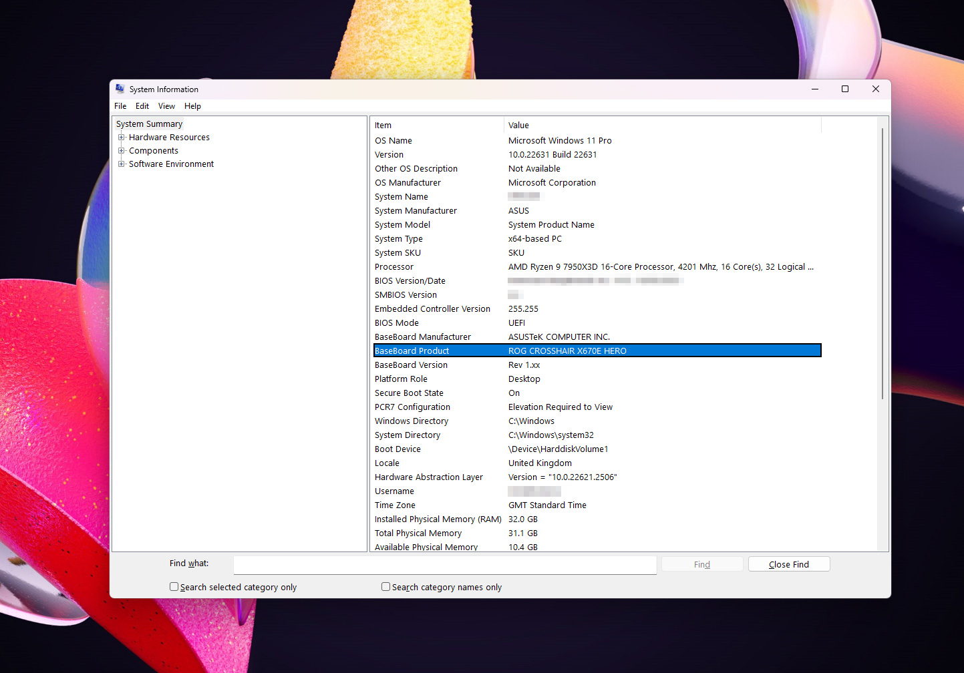Select the Version row
964x673 pixels.
point(597,155)
